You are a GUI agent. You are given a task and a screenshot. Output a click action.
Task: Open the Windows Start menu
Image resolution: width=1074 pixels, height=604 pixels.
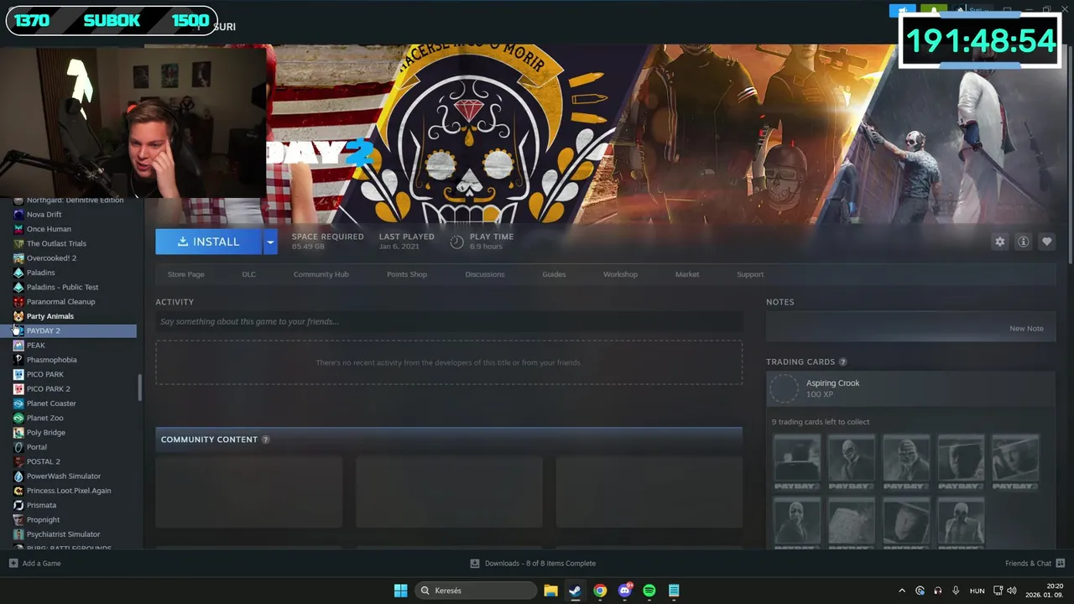pyautogui.click(x=400, y=591)
